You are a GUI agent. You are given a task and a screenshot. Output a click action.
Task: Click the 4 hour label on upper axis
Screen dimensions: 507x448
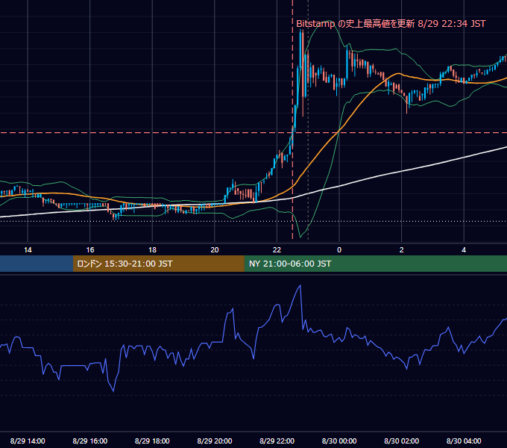[x=464, y=250]
